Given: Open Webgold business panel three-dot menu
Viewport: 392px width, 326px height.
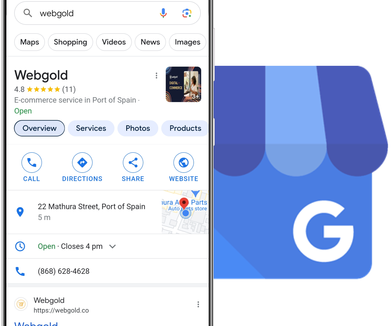Looking at the screenshot, I should coord(156,75).
